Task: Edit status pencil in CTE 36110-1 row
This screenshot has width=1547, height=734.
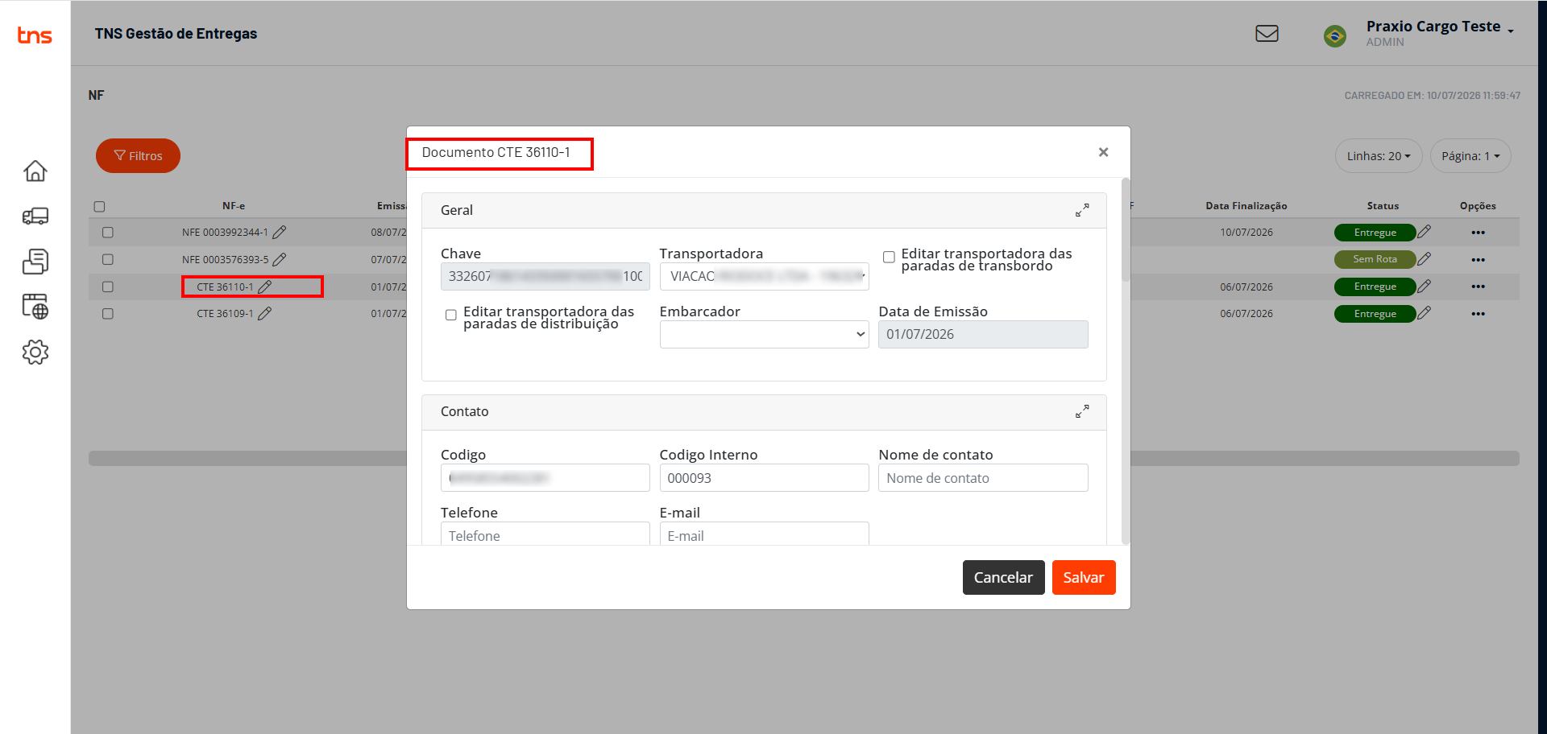Action: click(1425, 287)
